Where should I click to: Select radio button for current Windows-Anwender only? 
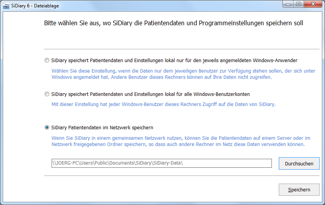point(47,61)
